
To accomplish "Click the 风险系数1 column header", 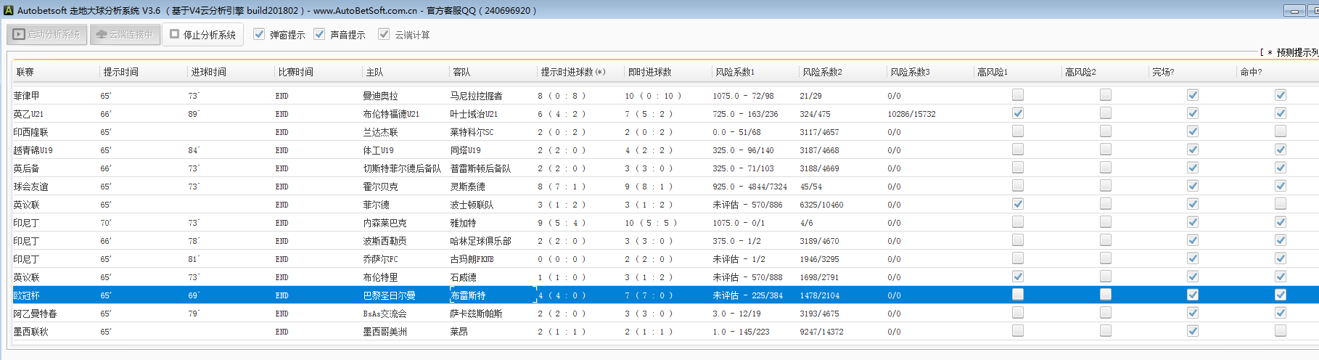I will (734, 72).
